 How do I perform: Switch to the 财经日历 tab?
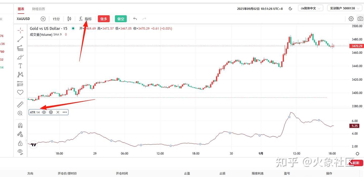tap(38, 9)
